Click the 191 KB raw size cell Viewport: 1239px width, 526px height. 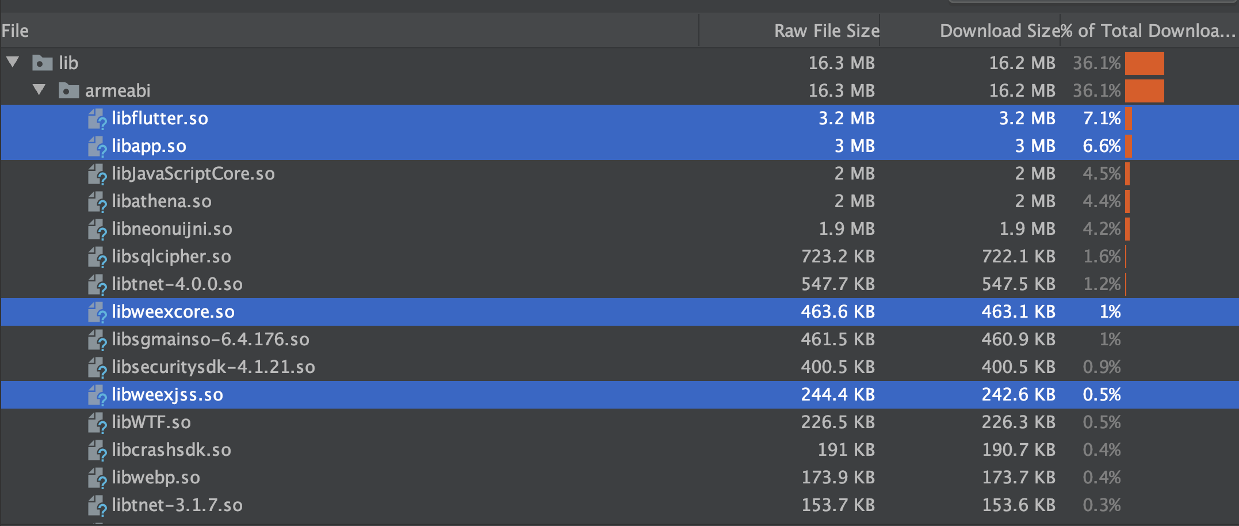point(846,449)
